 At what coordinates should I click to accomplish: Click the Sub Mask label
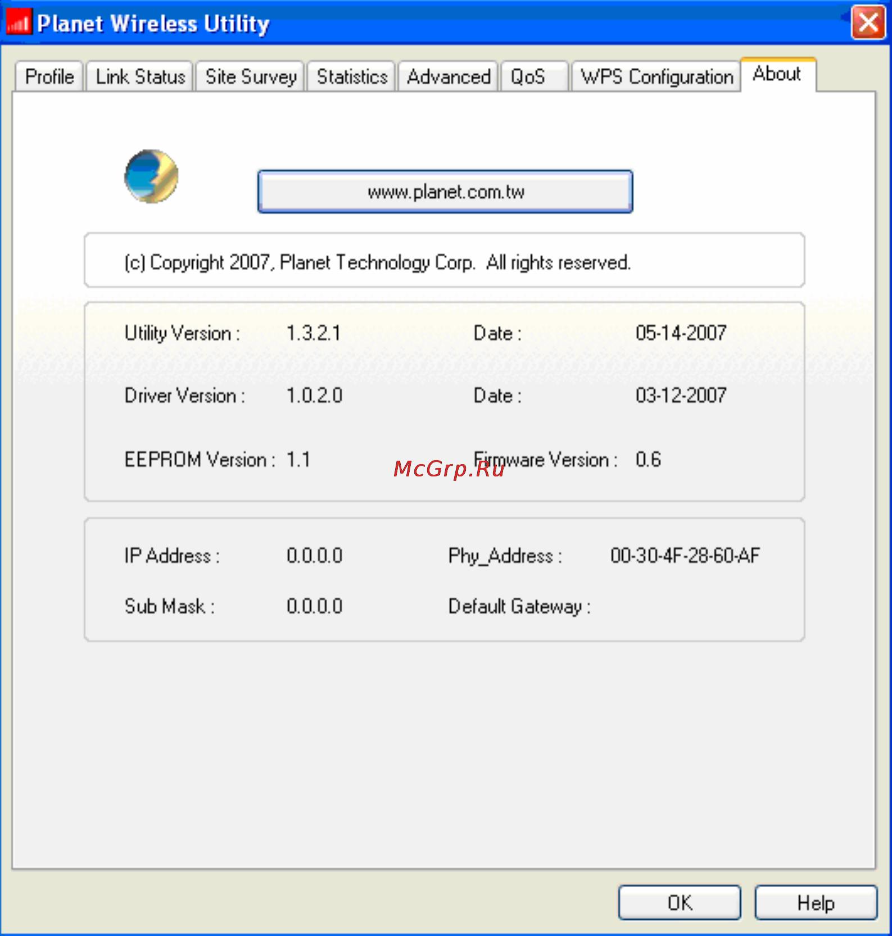[x=170, y=606]
